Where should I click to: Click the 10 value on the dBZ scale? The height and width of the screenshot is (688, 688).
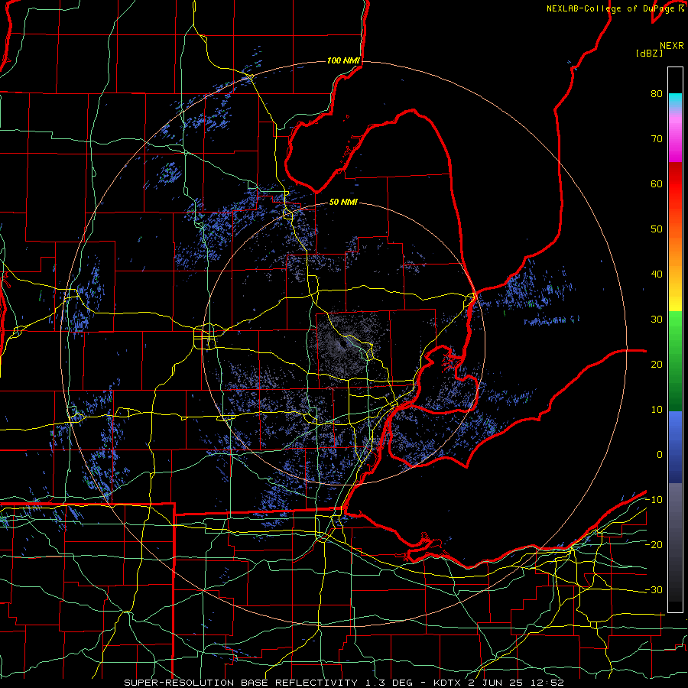657,410
